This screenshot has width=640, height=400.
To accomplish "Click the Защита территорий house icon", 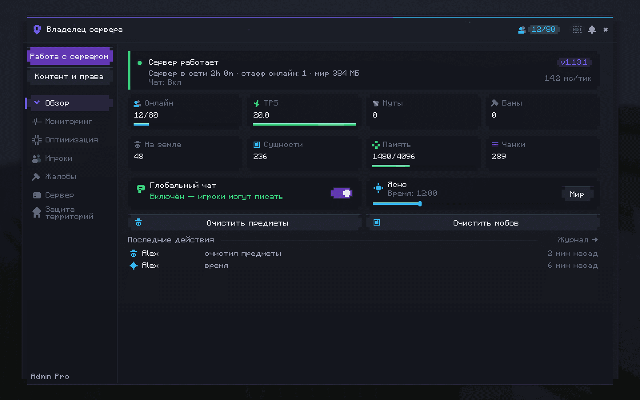I will point(36,213).
